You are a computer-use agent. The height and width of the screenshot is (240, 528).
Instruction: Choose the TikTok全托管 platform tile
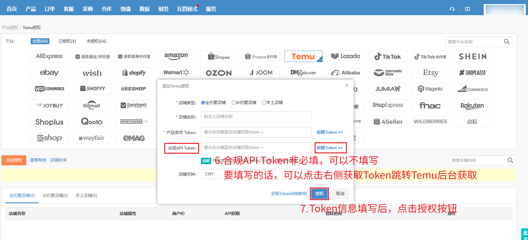point(430,56)
